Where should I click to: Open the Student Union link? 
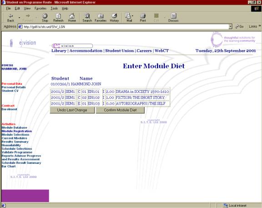(x=120, y=51)
